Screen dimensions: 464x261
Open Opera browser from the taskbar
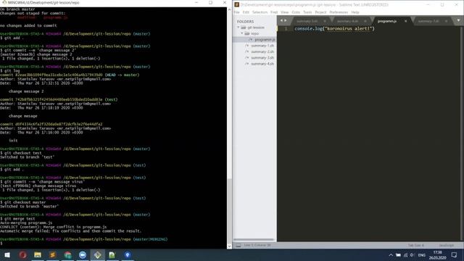(22, 254)
